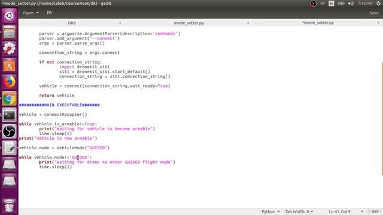Click the parser.add_argument('--connect') line
Viewport: 383px width, 215px height.
80,38
